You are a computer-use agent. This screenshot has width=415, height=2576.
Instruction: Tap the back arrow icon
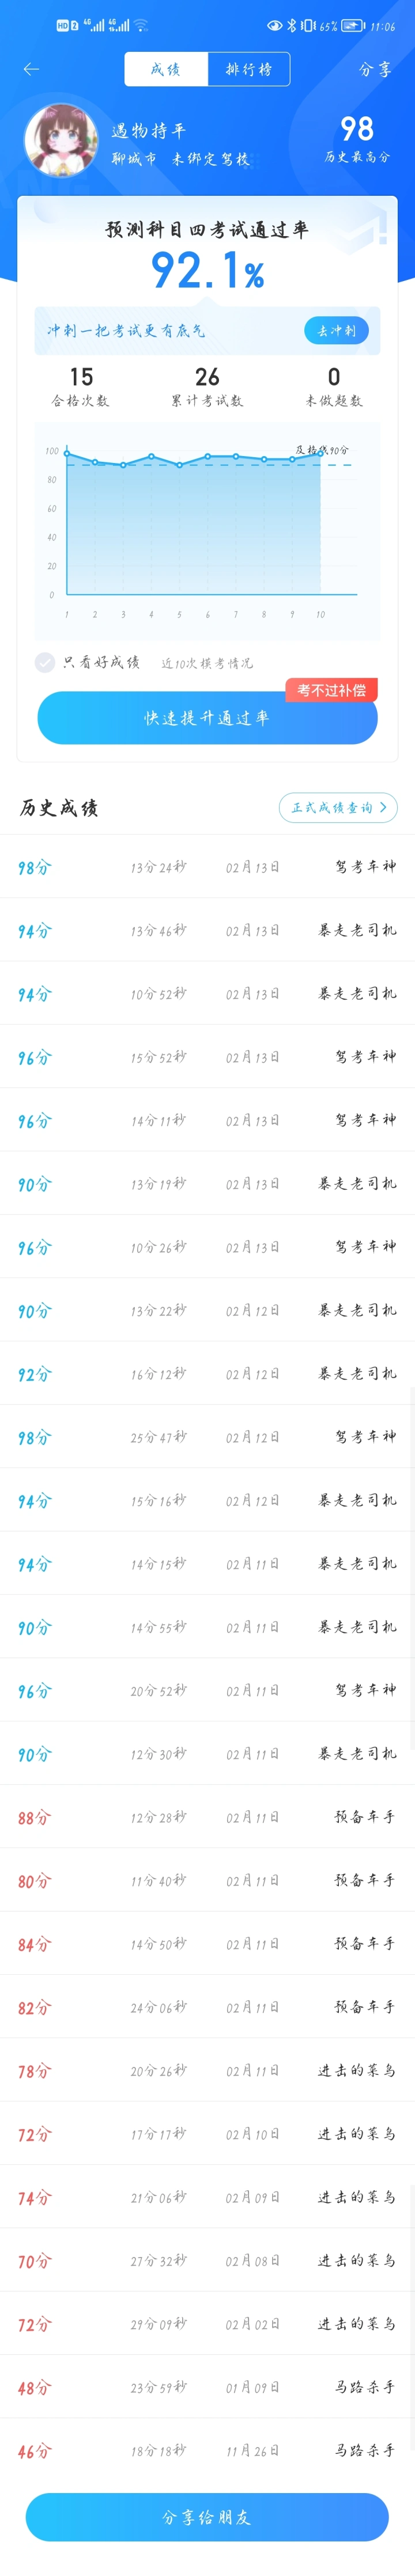[31, 69]
